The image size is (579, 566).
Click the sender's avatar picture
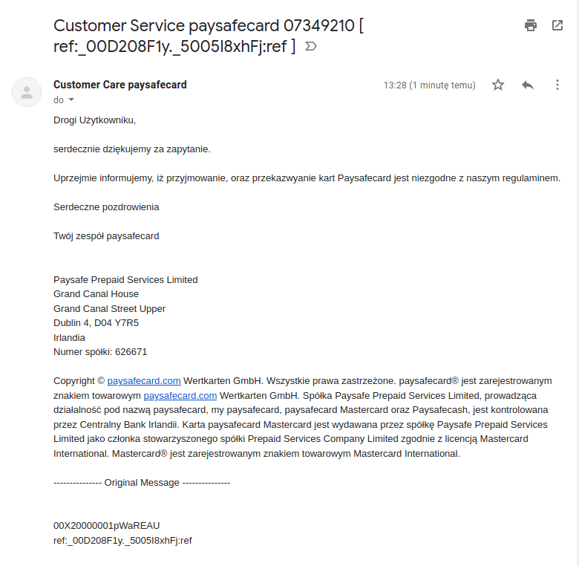click(27, 92)
